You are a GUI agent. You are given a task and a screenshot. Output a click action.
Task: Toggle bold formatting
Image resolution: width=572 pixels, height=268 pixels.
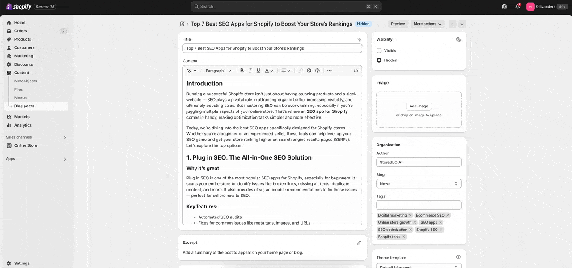click(x=242, y=71)
